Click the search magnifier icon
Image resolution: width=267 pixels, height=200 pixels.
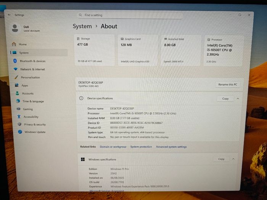[80, 15]
